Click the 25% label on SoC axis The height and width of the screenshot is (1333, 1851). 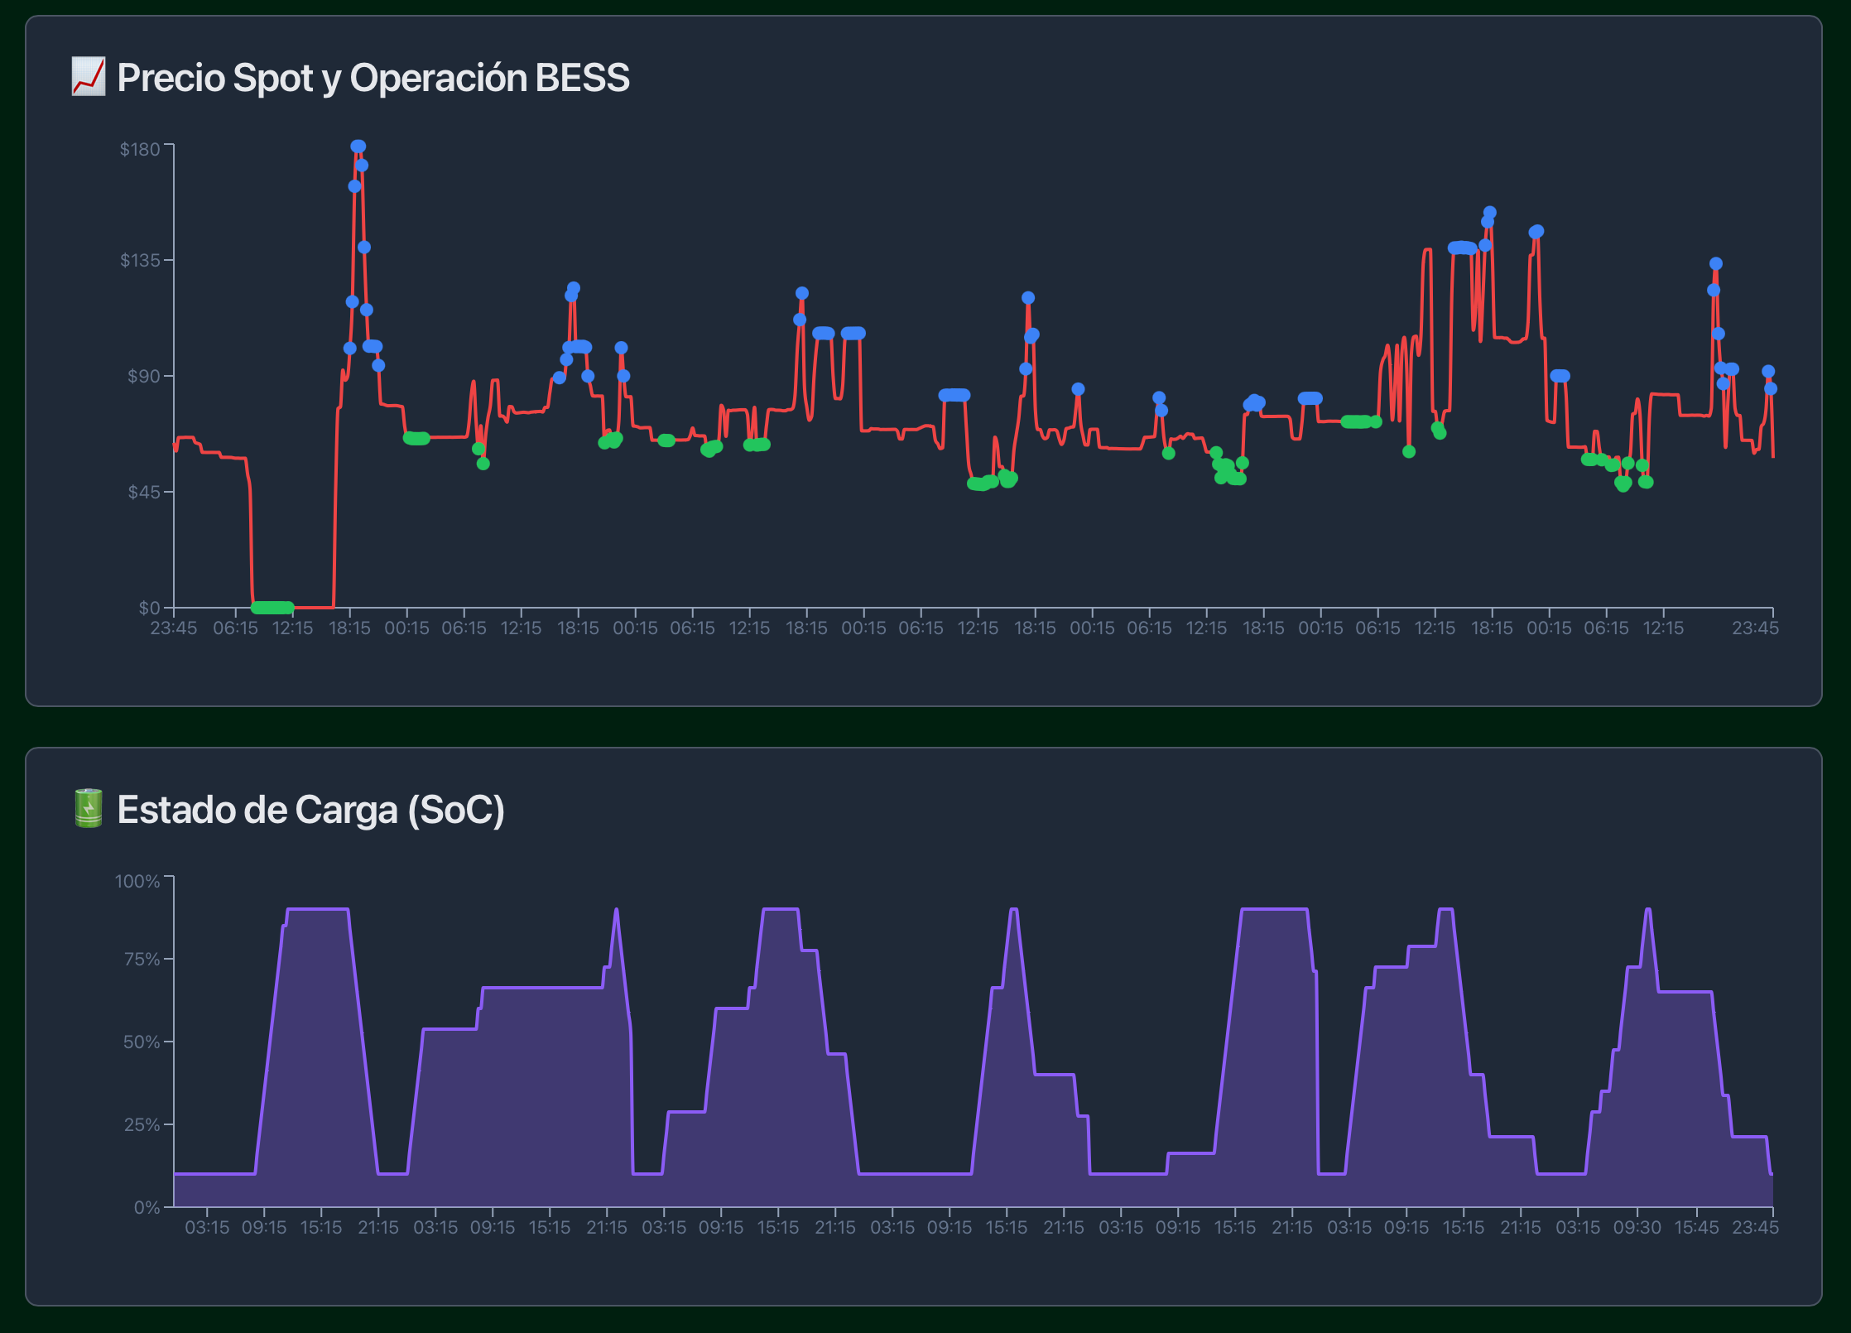pos(141,1124)
